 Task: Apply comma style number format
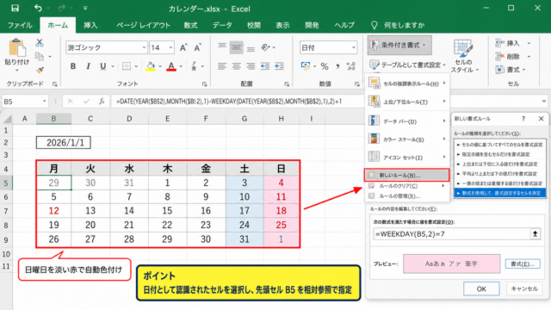pos(337,66)
